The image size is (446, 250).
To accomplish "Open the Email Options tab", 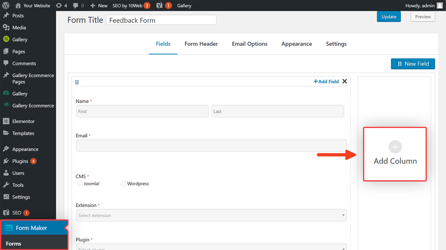I will click(x=250, y=44).
